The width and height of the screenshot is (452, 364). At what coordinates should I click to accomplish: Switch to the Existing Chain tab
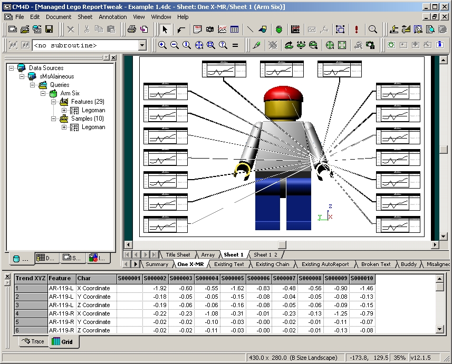coord(272,264)
